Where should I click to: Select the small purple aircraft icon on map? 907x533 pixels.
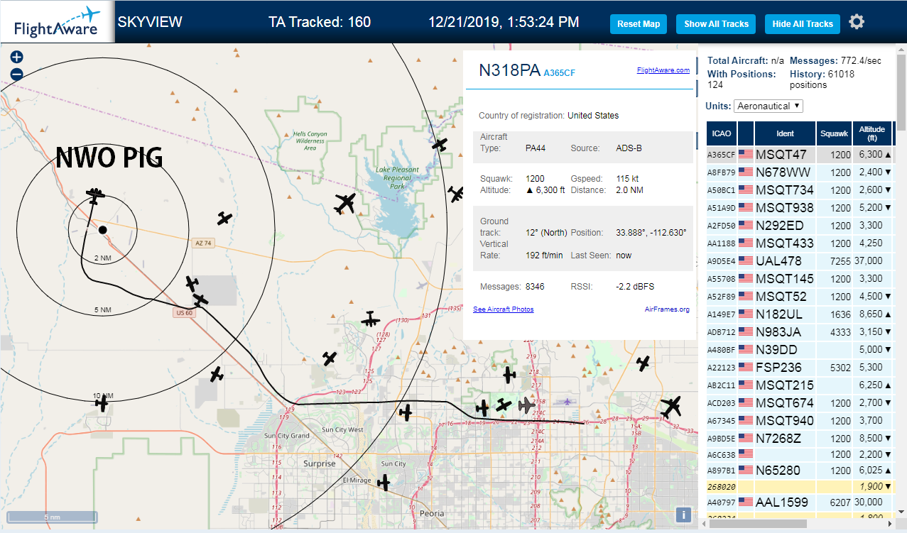(567, 402)
